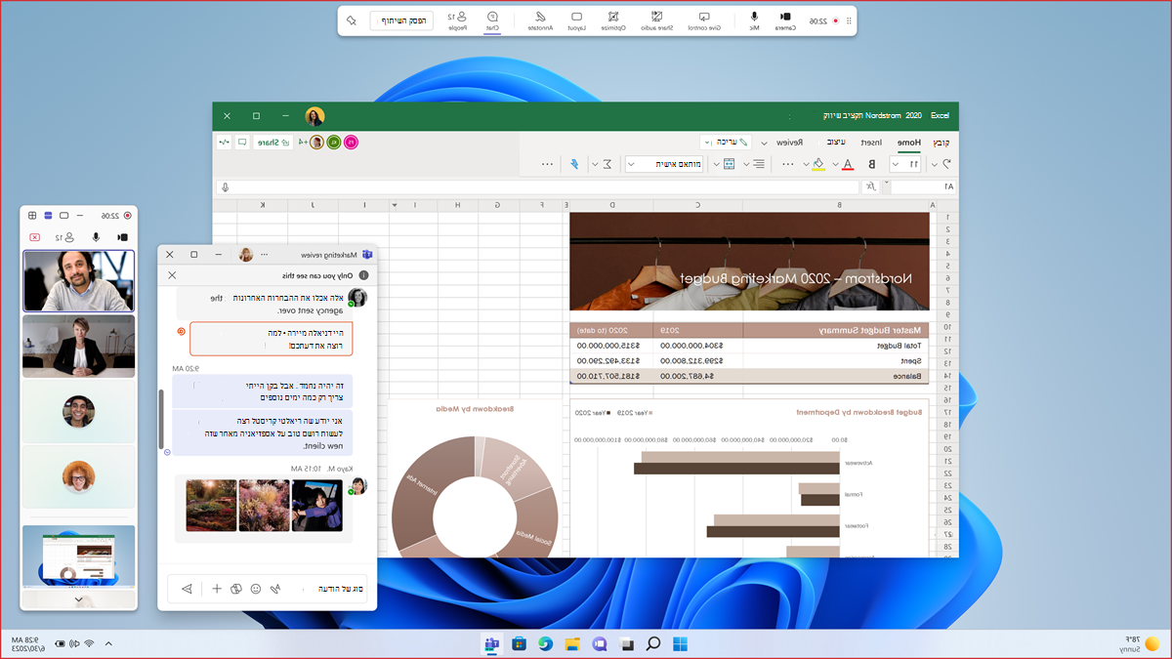Click the plus attach icon in chat compose
The width and height of the screenshot is (1172, 659).
[x=217, y=589]
